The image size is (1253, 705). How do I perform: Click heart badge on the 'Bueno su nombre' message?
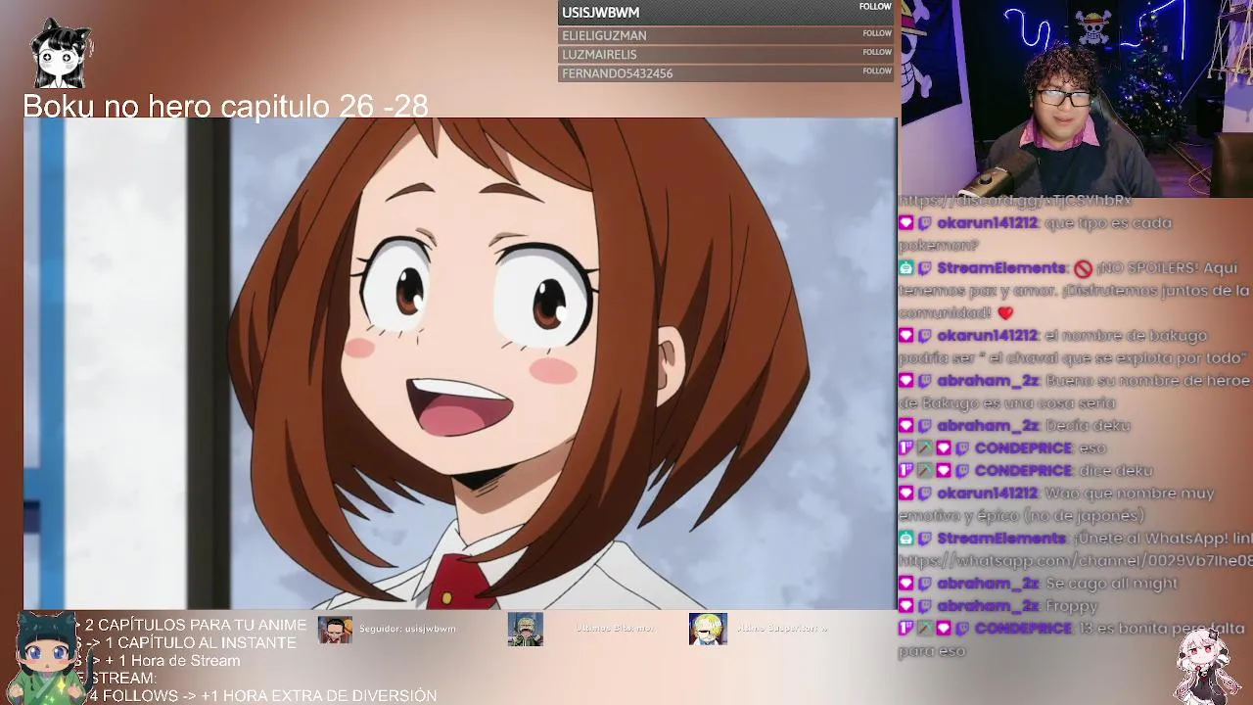coord(905,381)
